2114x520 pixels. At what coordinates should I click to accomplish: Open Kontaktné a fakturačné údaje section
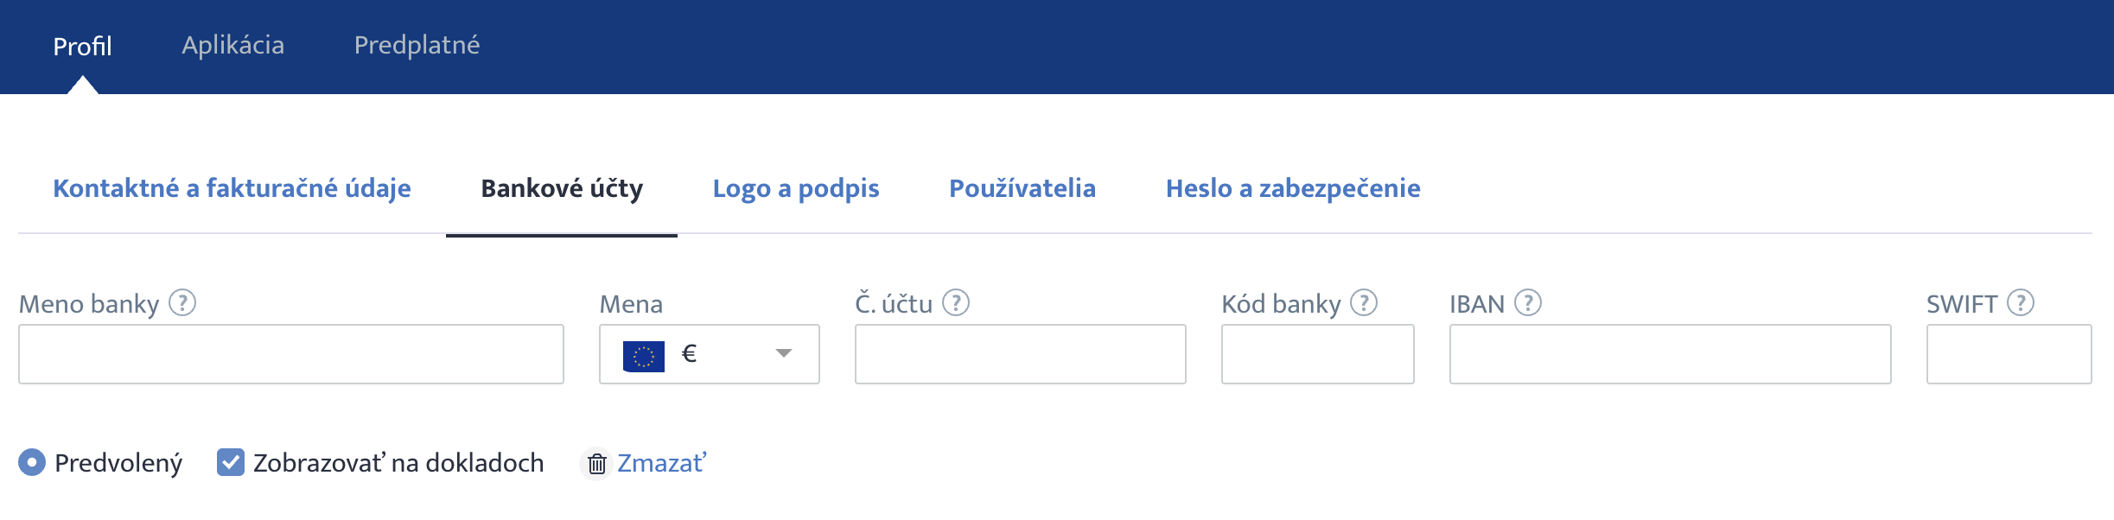point(232,188)
